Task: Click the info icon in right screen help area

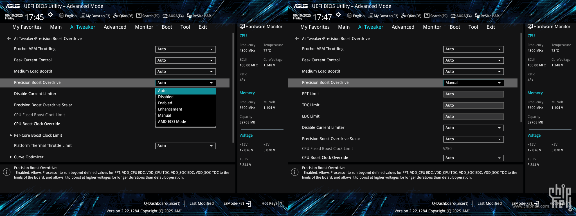Action: tap(295, 172)
